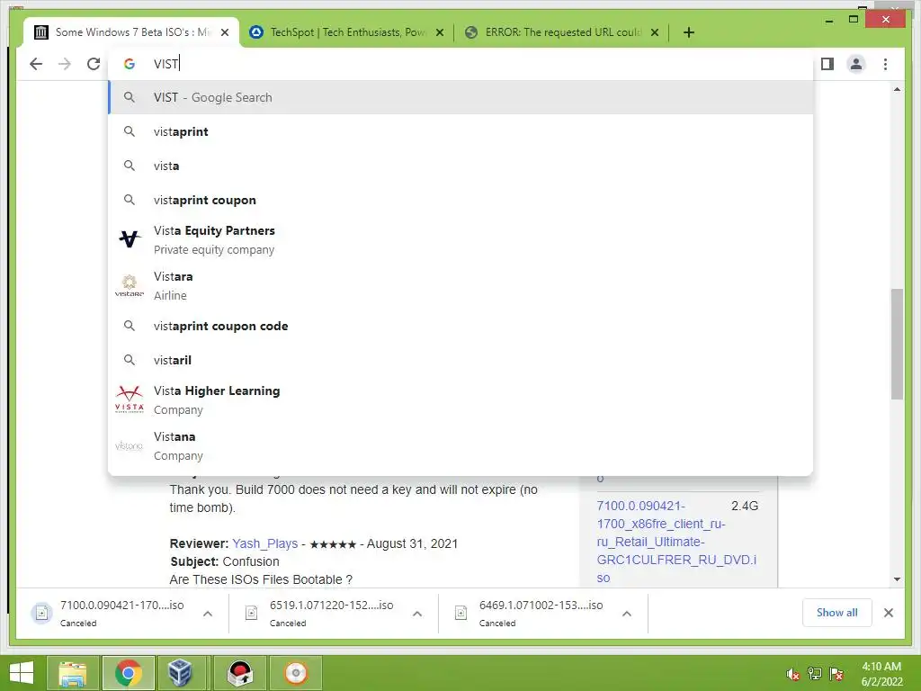Pick the vista suggestion

(x=460, y=166)
